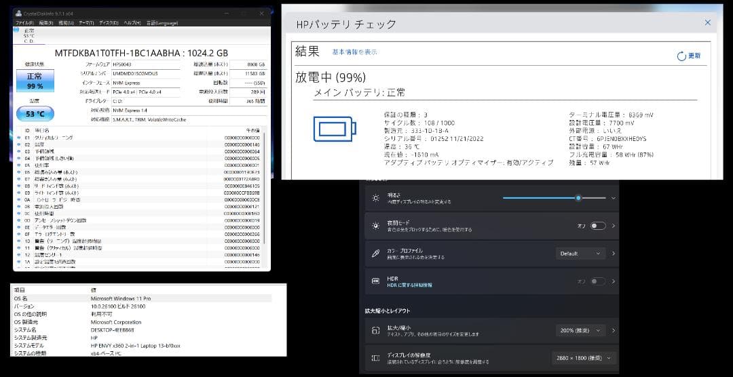Close the HP battery check window

pos(708,22)
